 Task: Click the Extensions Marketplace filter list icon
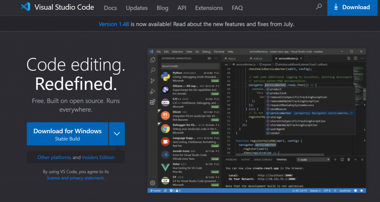click(x=209, y=58)
